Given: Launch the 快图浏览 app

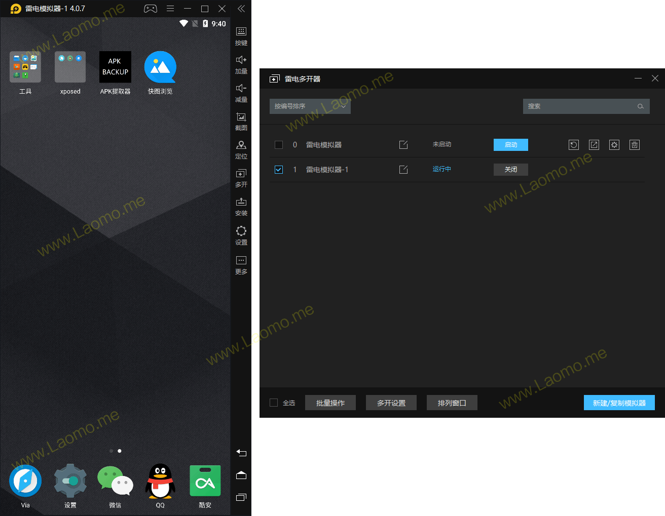Looking at the screenshot, I should tap(160, 73).
